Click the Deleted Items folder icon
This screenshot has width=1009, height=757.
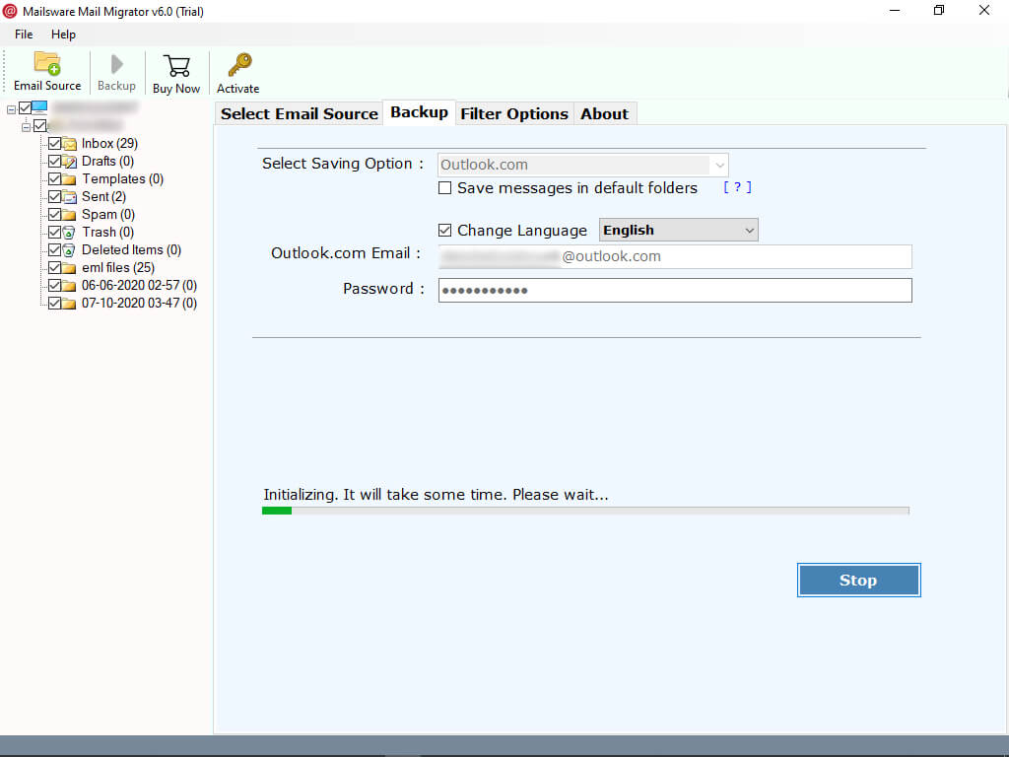point(68,249)
